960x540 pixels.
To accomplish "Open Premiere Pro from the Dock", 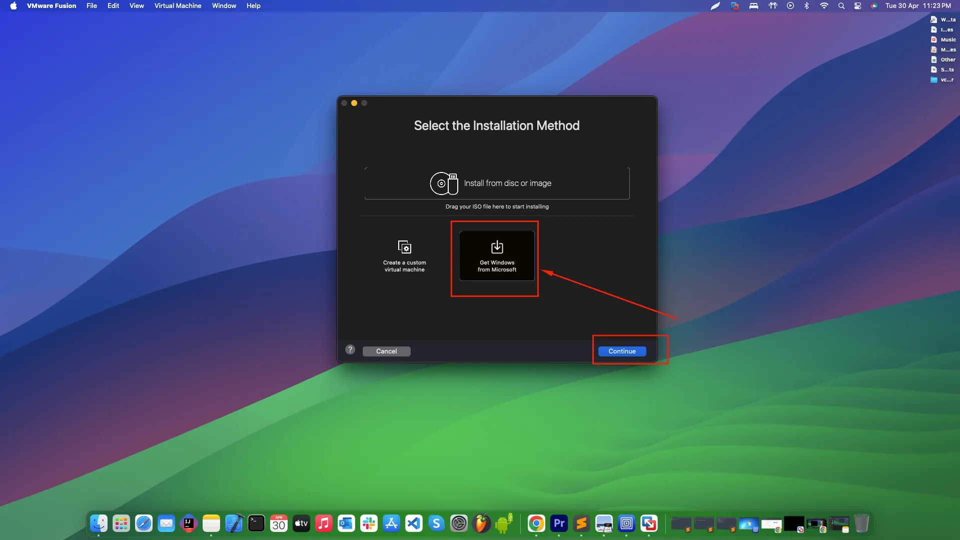I will pos(559,523).
